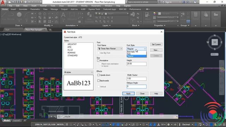
Task: Select the Circle tool in Draw panel
Action: [19, 16]
